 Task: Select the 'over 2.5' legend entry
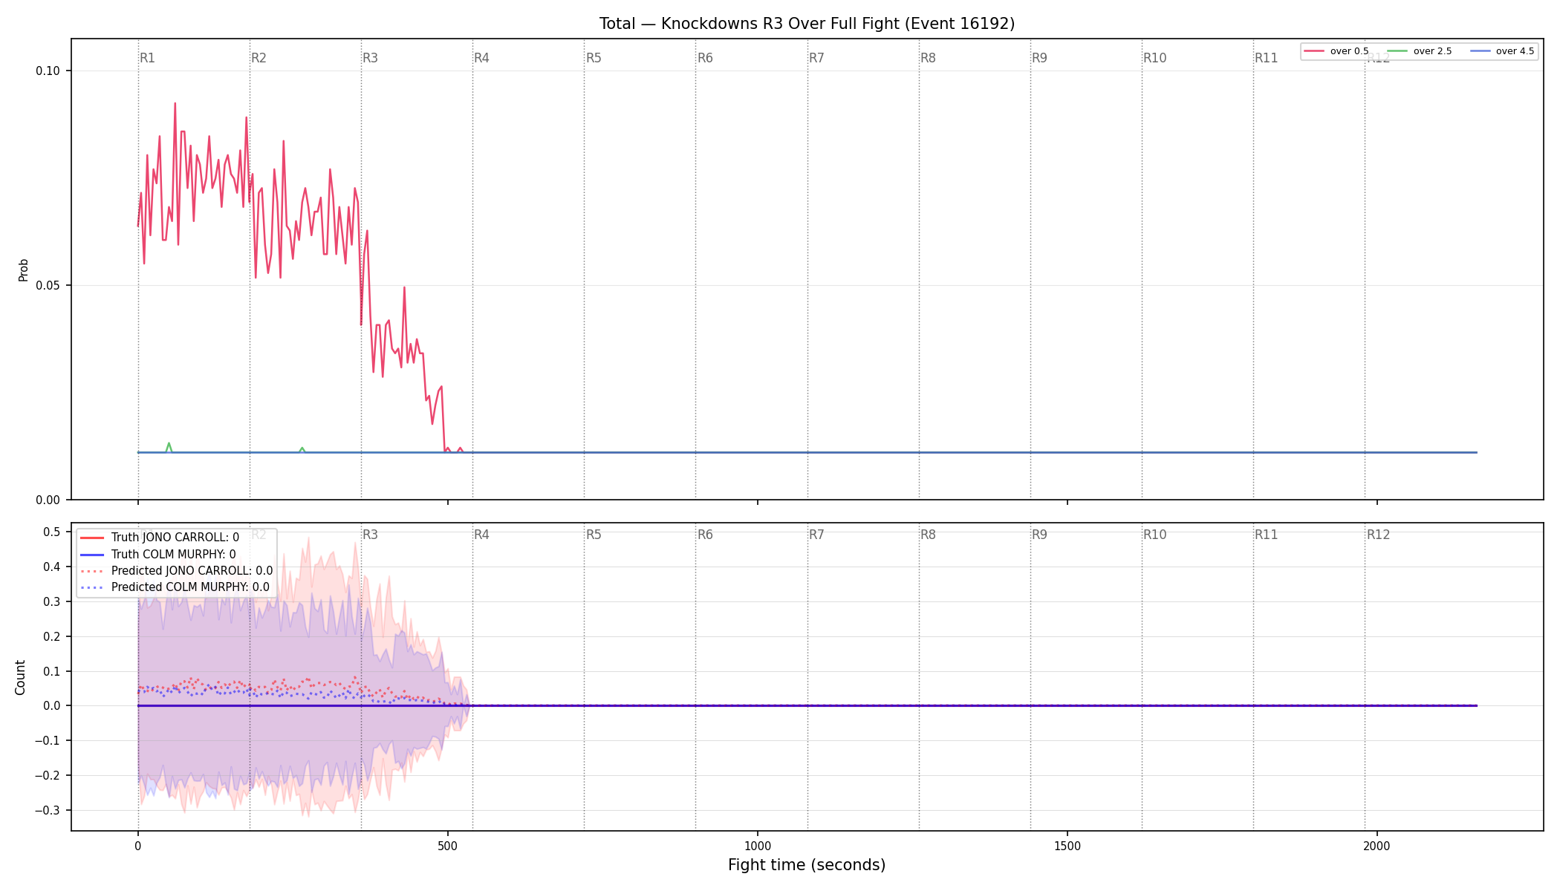coord(1420,51)
